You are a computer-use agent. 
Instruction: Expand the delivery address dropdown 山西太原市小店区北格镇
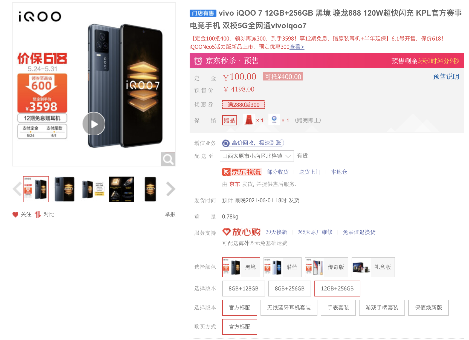coord(257,156)
